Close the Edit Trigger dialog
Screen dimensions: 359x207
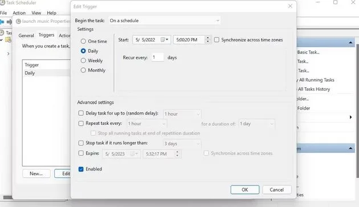tap(290, 6)
